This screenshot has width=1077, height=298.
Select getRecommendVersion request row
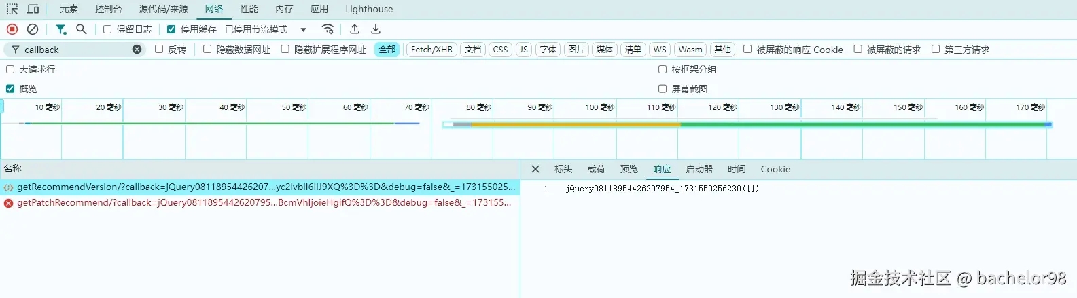tap(260, 187)
